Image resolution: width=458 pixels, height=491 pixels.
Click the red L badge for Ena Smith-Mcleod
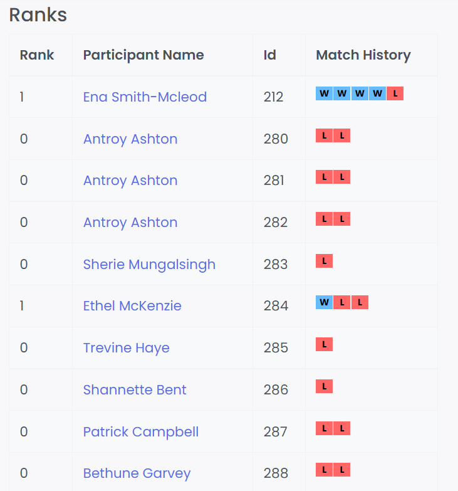point(395,94)
